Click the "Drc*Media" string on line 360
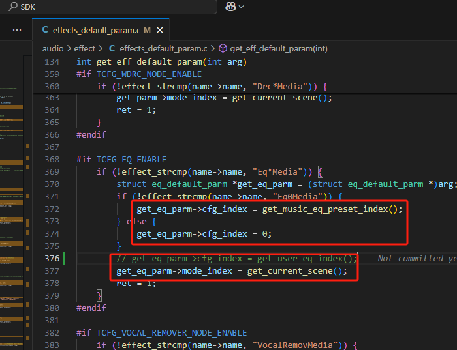The width and height of the screenshot is (457, 350). [280, 87]
